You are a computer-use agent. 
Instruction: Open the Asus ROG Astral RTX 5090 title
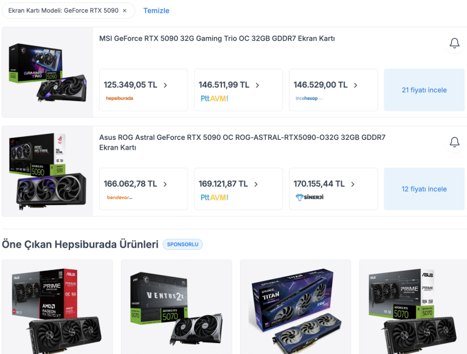[x=242, y=142]
